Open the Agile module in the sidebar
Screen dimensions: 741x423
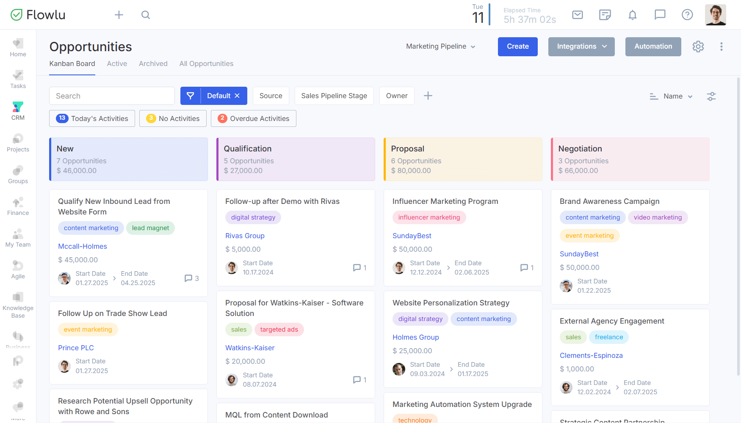(17, 269)
